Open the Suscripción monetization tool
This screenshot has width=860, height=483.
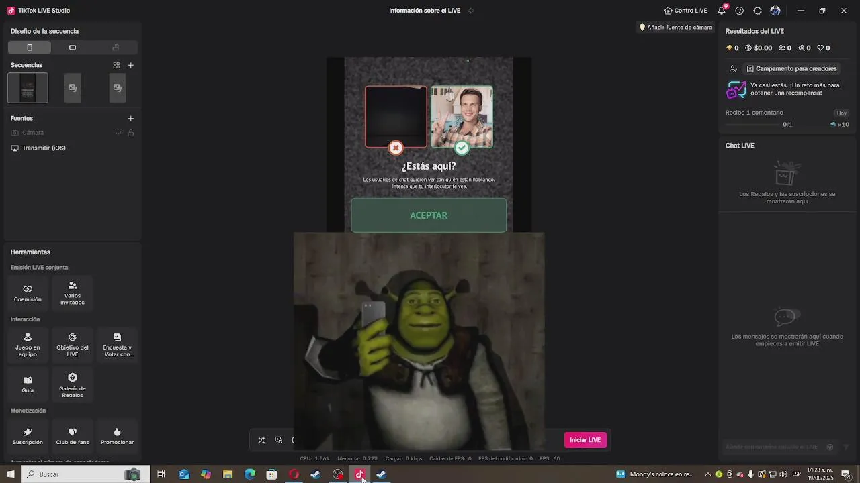pyautogui.click(x=28, y=436)
